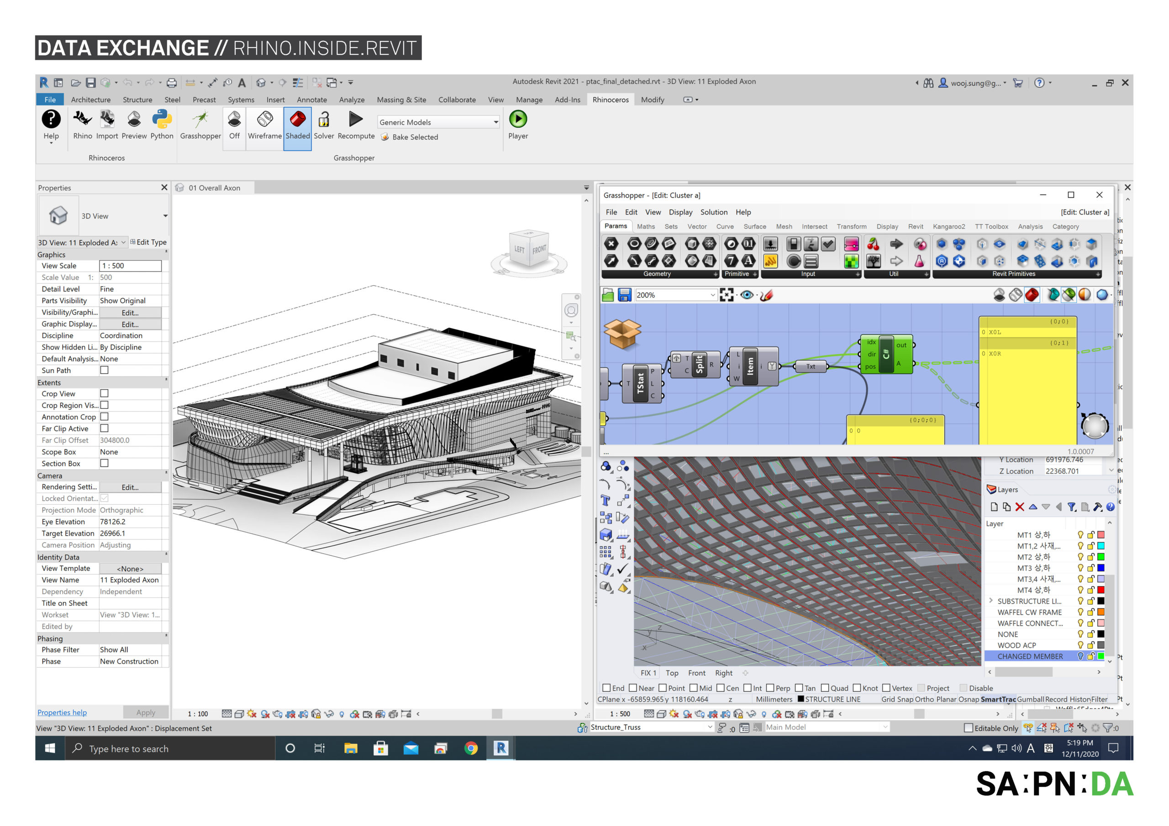Open the Structure_Truss workset dropdown

tap(651, 727)
